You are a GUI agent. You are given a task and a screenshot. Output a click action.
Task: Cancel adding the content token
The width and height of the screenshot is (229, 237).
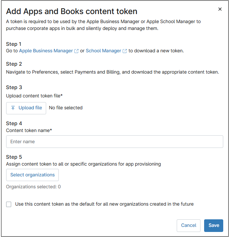pos(188,225)
